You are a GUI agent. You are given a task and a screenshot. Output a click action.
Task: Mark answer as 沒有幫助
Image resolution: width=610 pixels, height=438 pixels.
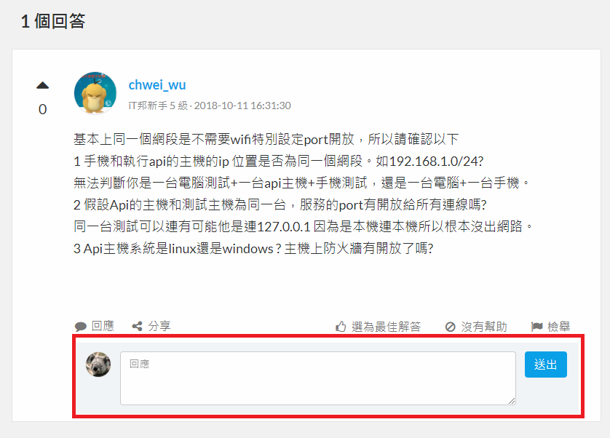coord(484,327)
